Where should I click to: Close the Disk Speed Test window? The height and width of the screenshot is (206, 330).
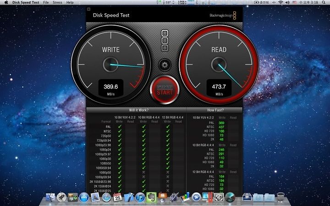[88, 9]
